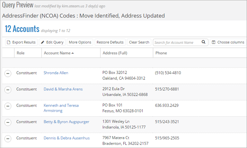
Task: Click Clear Search button
Action: click(139, 42)
